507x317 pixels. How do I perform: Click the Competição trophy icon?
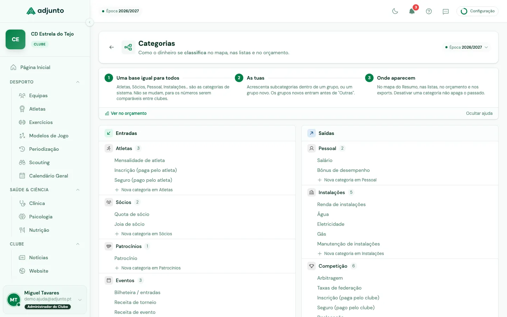(x=312, y=266)
